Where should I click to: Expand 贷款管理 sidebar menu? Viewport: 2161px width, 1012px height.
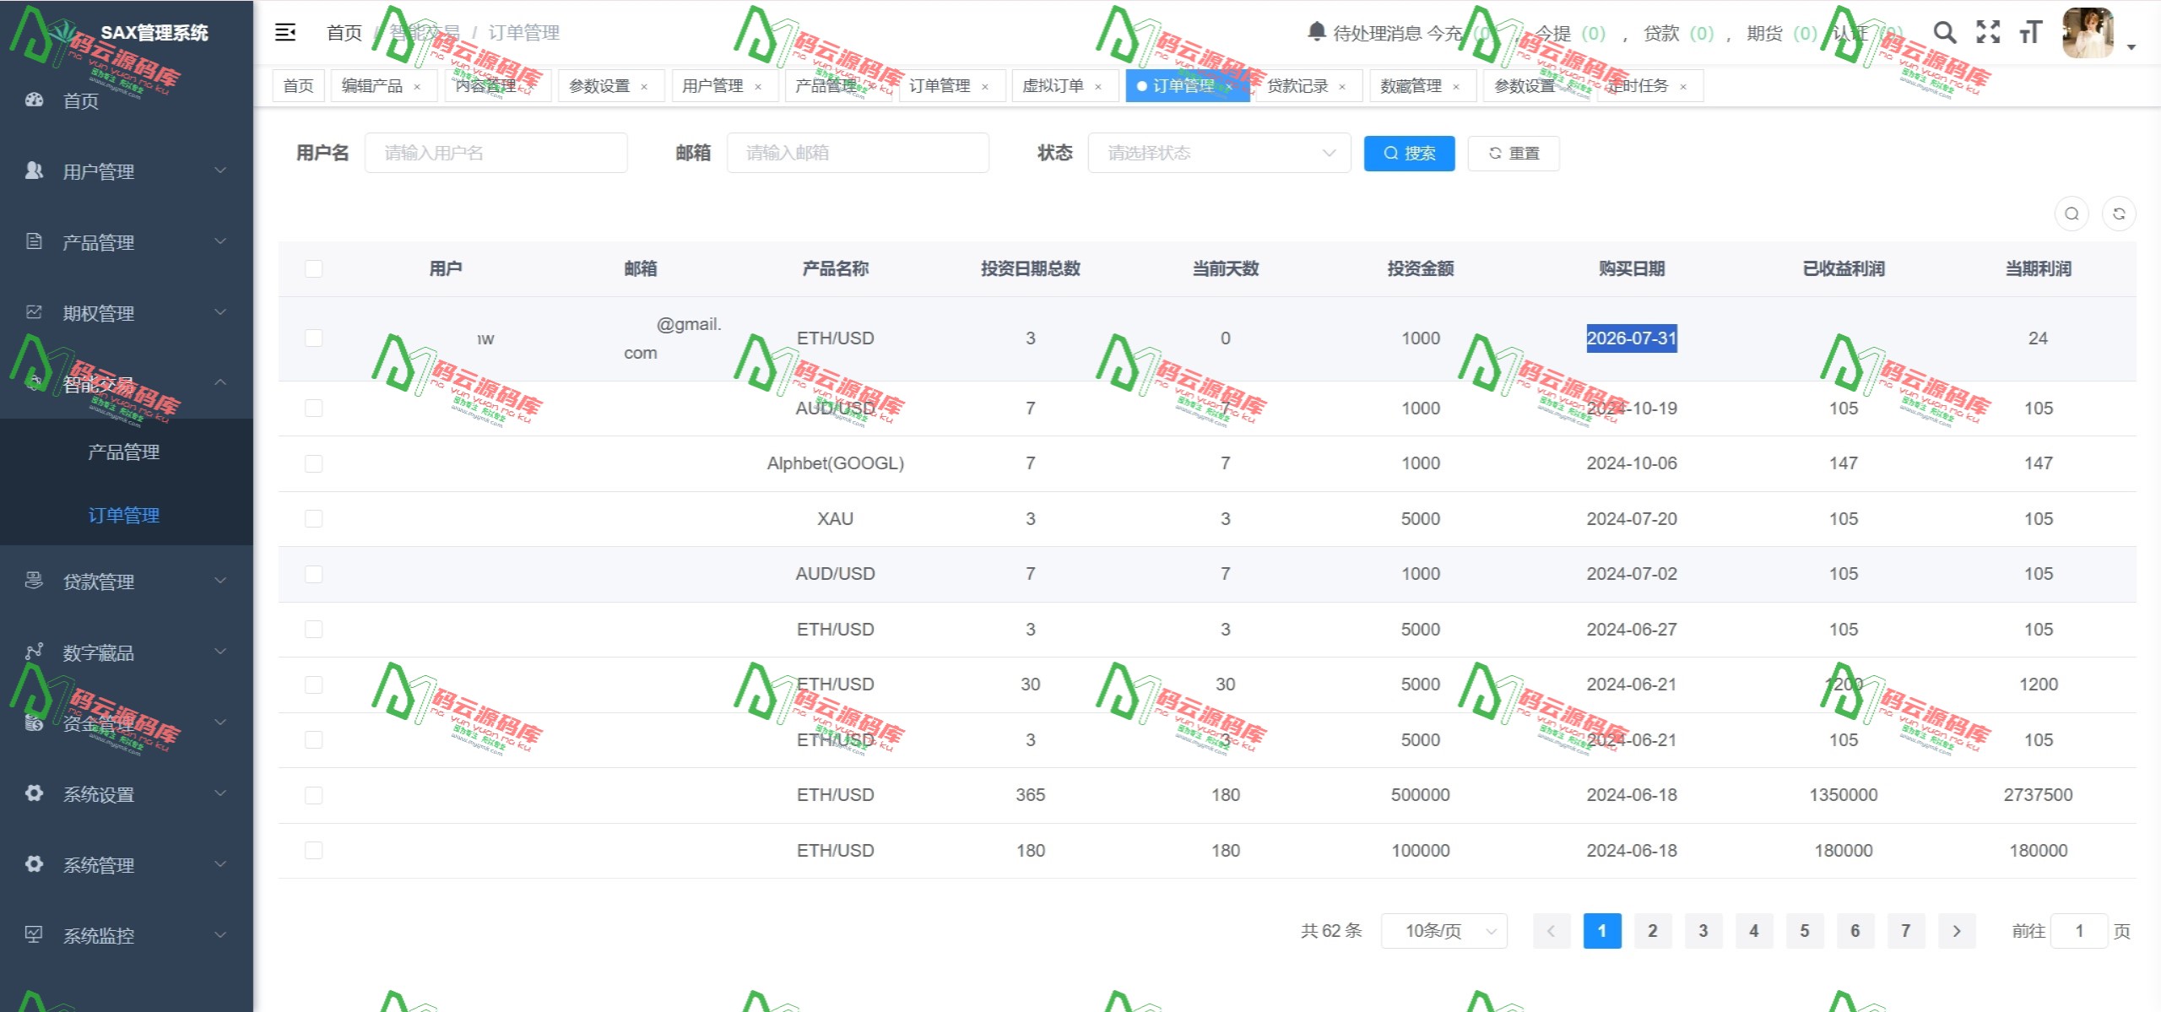127,582
